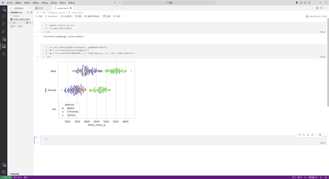
Task: Toggle the primary sidebar visibility
Action: tap(297, 3)
